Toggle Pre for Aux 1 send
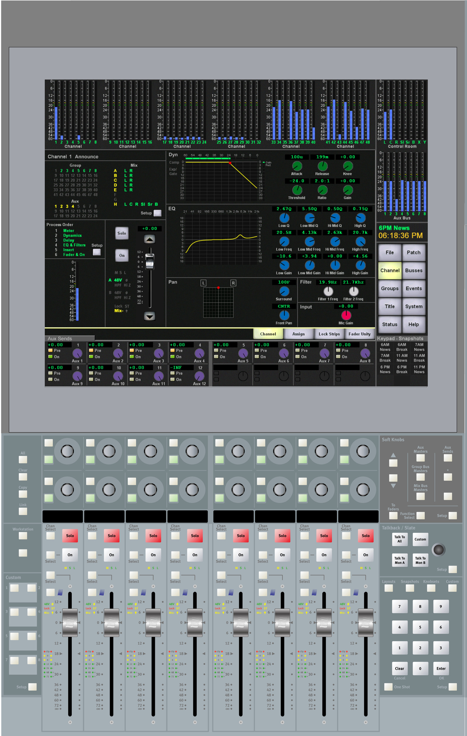This screenshot has width=467, height=736. (x=50, y=350)
